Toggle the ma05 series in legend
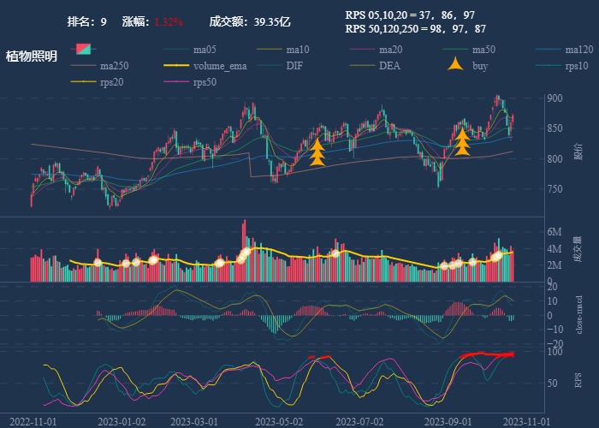599x428 pixels. point(204,49)
